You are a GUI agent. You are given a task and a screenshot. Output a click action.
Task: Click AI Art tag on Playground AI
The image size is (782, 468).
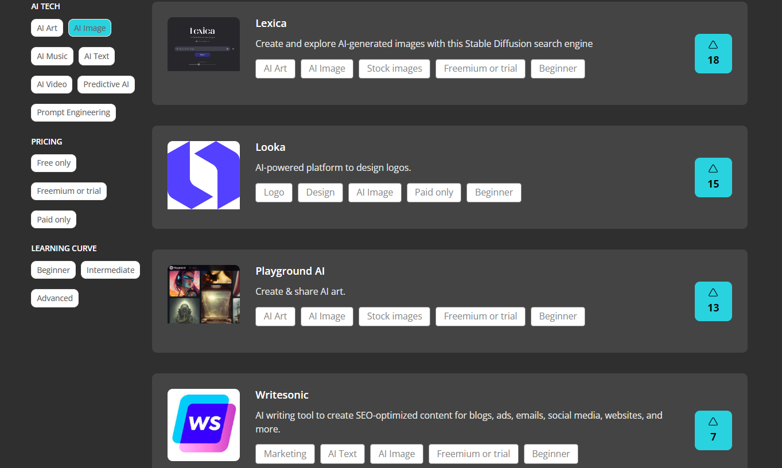275,317
